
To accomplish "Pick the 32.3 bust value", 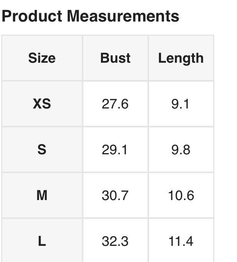I will pos(115,241).
